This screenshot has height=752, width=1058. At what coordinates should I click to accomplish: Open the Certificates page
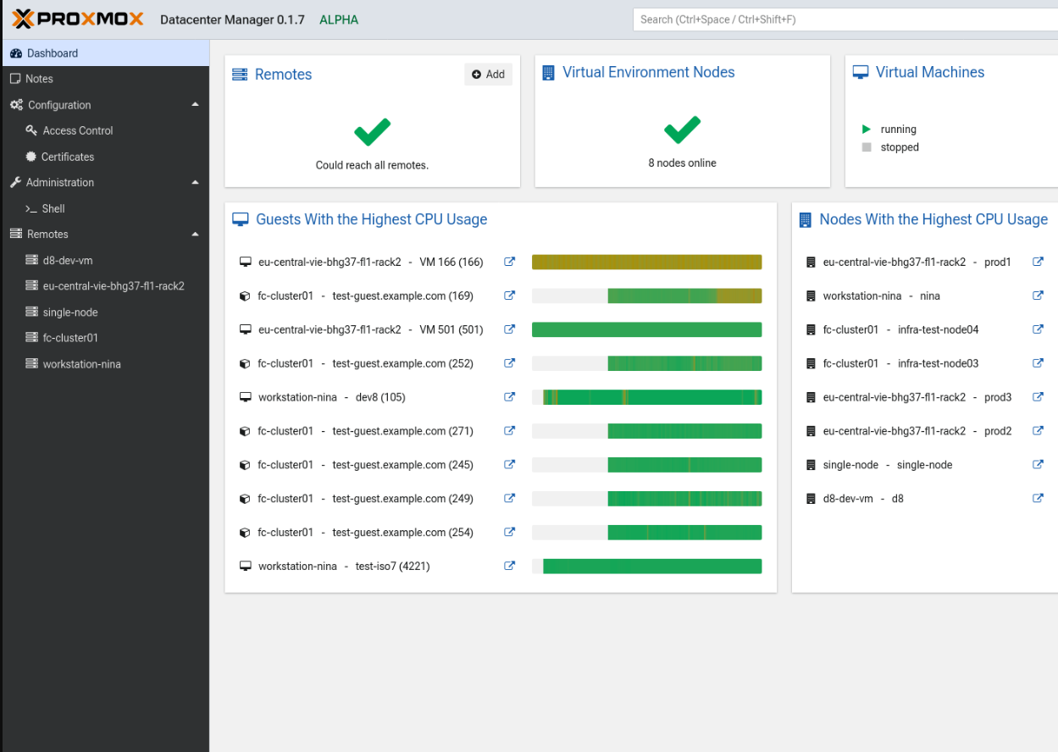coord(68,157)
